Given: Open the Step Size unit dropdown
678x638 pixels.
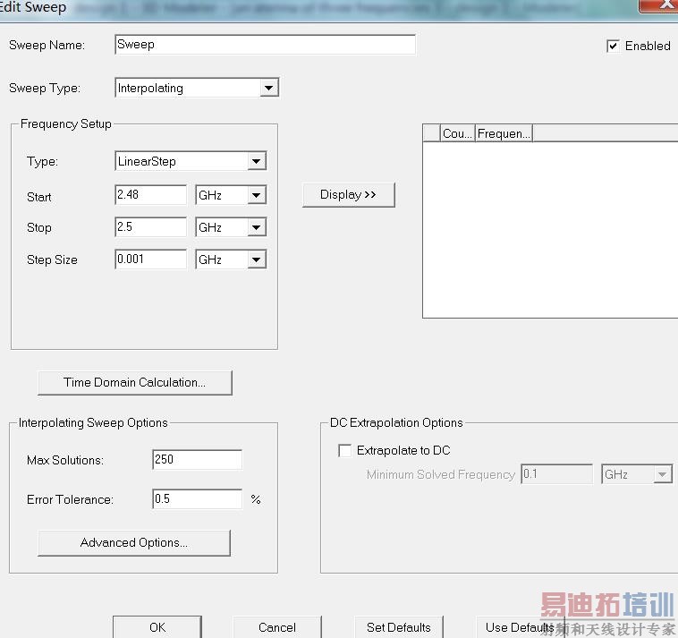Looking at the screenshot, I should tap(257, 259).
